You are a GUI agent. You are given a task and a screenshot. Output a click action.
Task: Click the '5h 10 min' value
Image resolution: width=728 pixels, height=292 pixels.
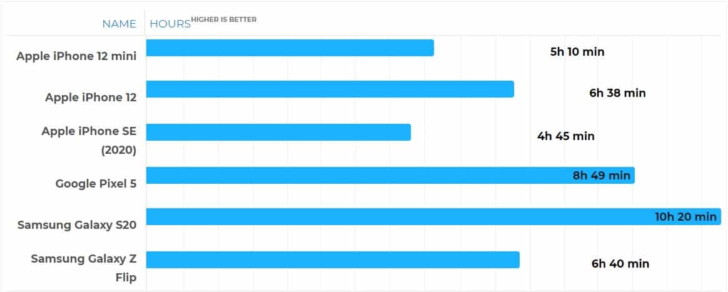tap(577, 52)
